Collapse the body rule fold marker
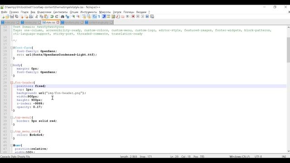Image resolution: width=290 pixels, height=163 pixels. coord(12,65)
